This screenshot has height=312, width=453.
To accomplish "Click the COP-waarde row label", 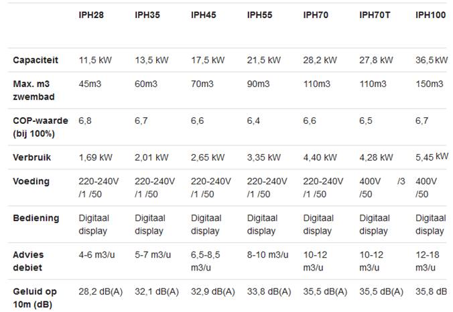I will click(40, 127).
